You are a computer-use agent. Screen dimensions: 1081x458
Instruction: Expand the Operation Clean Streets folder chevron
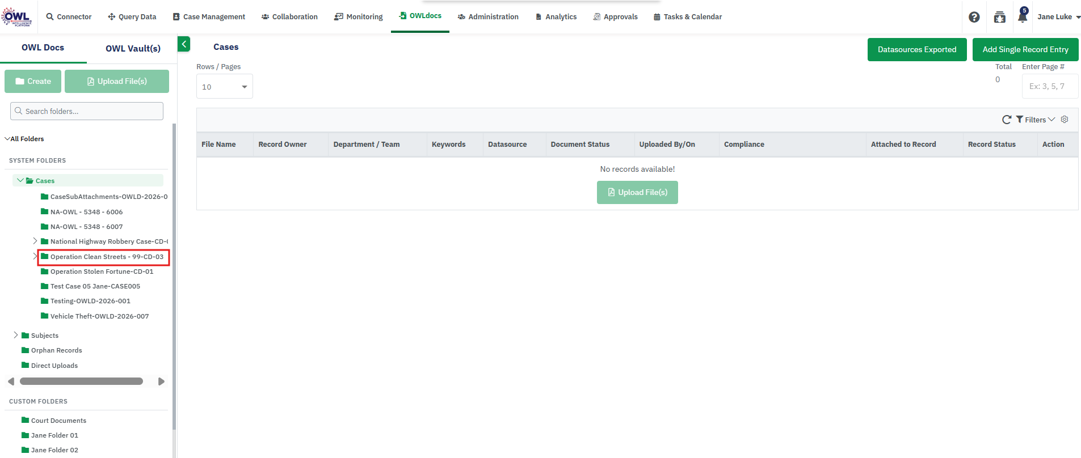click(35, 257)
